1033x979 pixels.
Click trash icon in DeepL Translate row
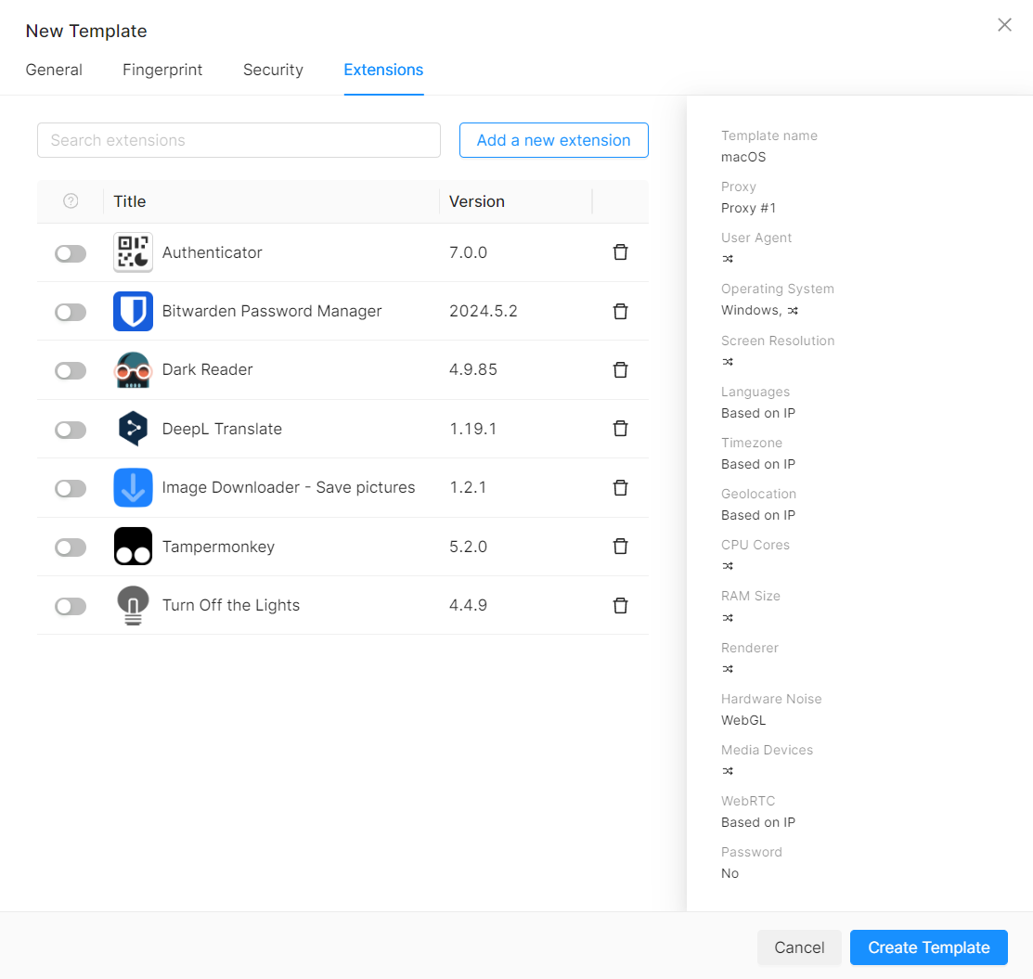tap(620, 429)
